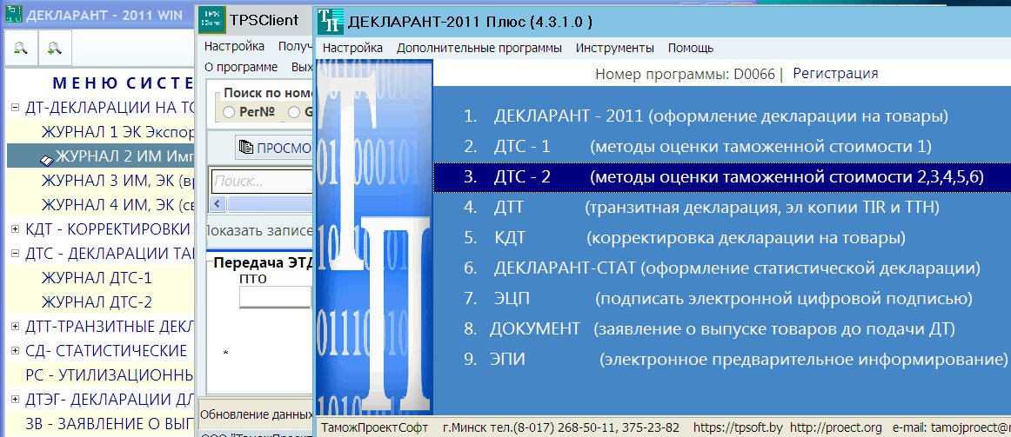This screenshot has height=437, width=1011.
Task: Click the Поиск... search field
Action: 261,182
